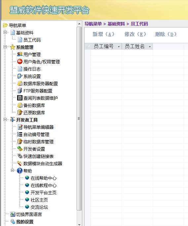The width and height of the screenshot is (188, 226).
Task: Click the 查阅列表数据维护 list icon
Action: (x=20, y=98)
